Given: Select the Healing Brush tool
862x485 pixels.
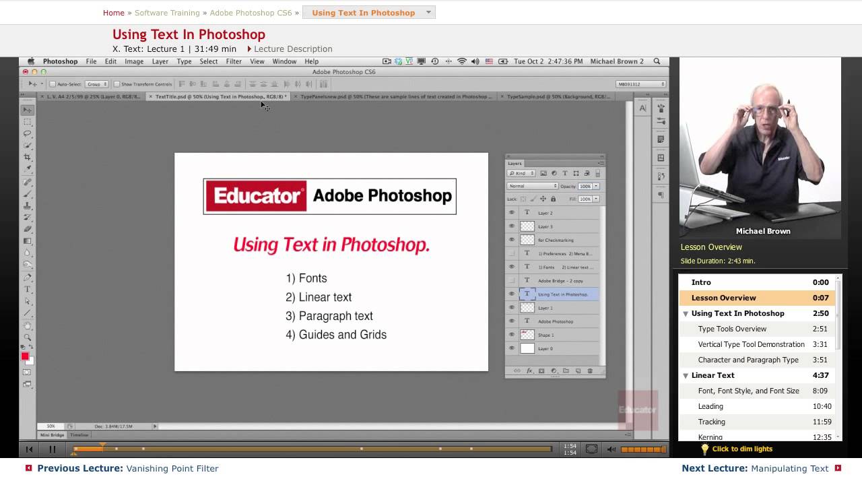Looking at the screenshot, I should click(x=28, y=183).
